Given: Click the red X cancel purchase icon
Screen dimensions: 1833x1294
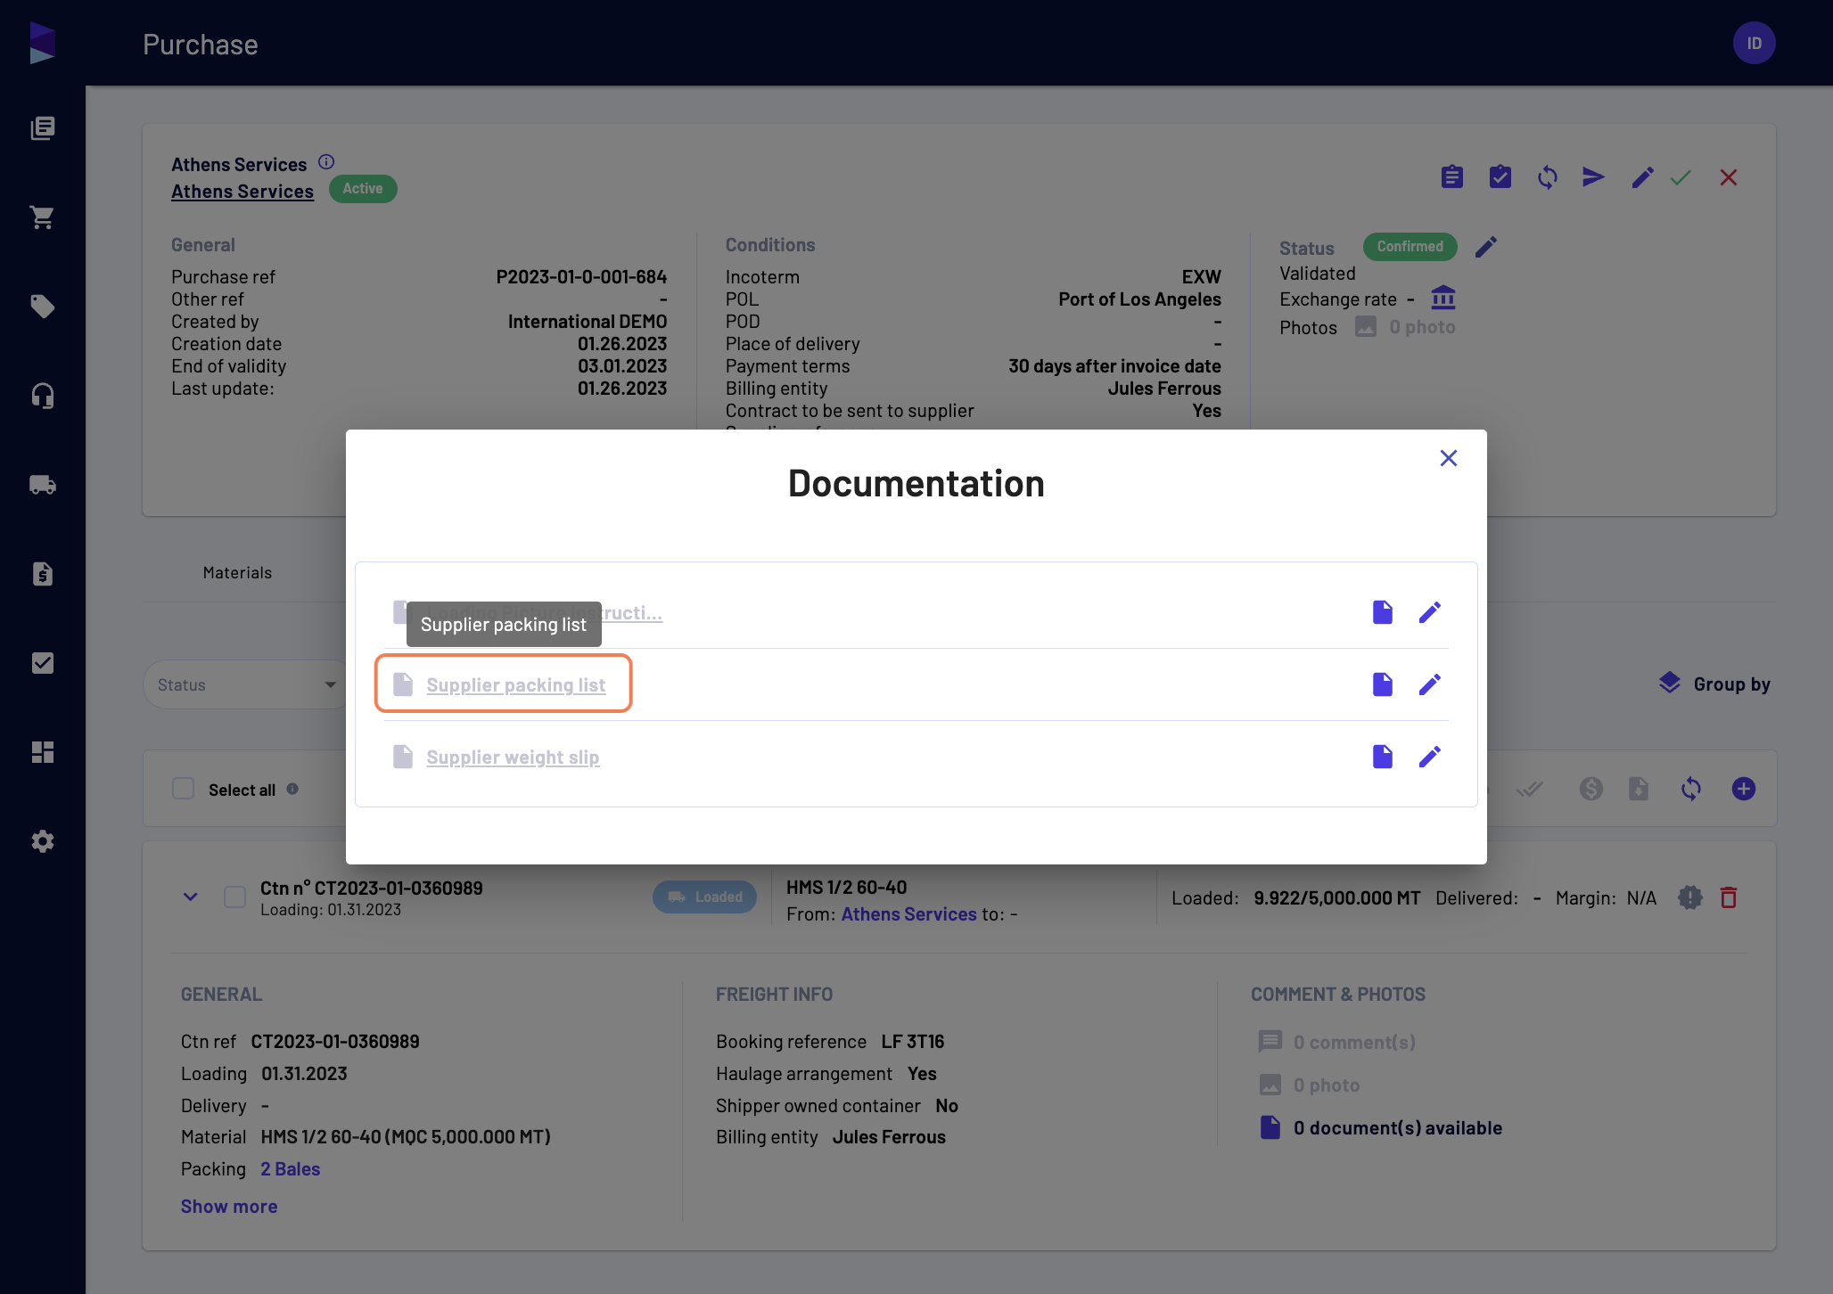Looking at the screenshot, I should coord(1729,177).
